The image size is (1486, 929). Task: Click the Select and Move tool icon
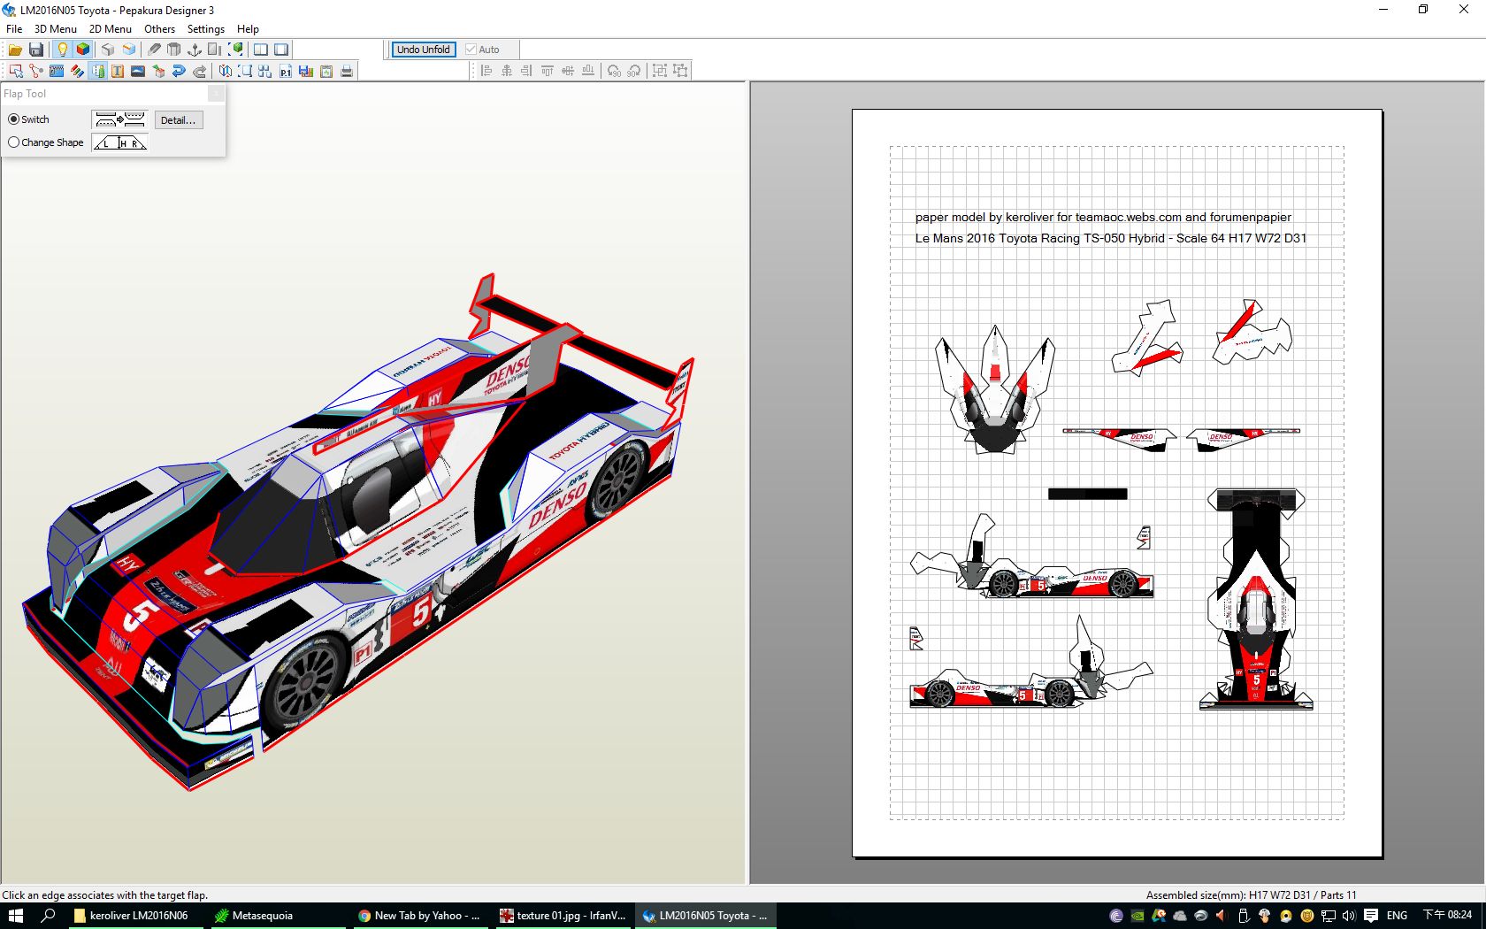pos(16,71)
